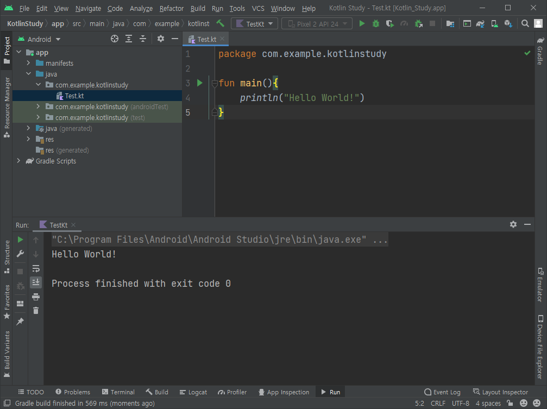Viewport: 547px width, 409px height.
Task: Open Project panel gear options
Action: pyautogui.click(x=160, y=39)
